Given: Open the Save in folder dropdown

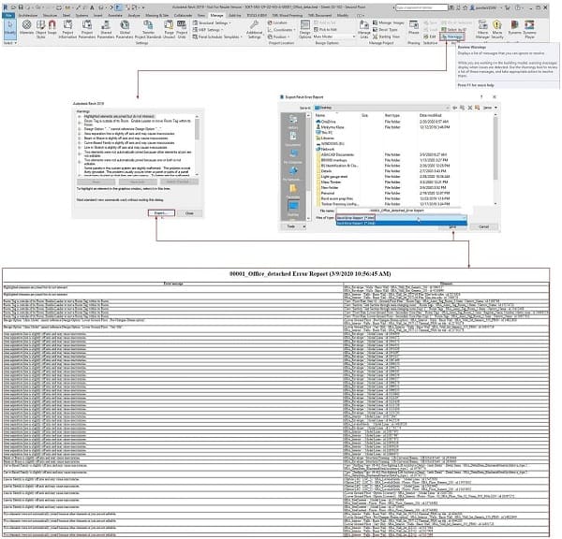Looking at the screenshot, I should click(381, 108).
